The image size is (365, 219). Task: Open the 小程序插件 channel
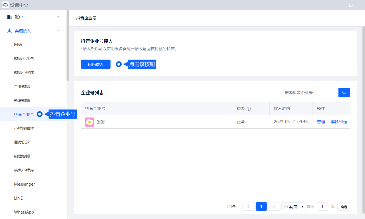(24, 128)
